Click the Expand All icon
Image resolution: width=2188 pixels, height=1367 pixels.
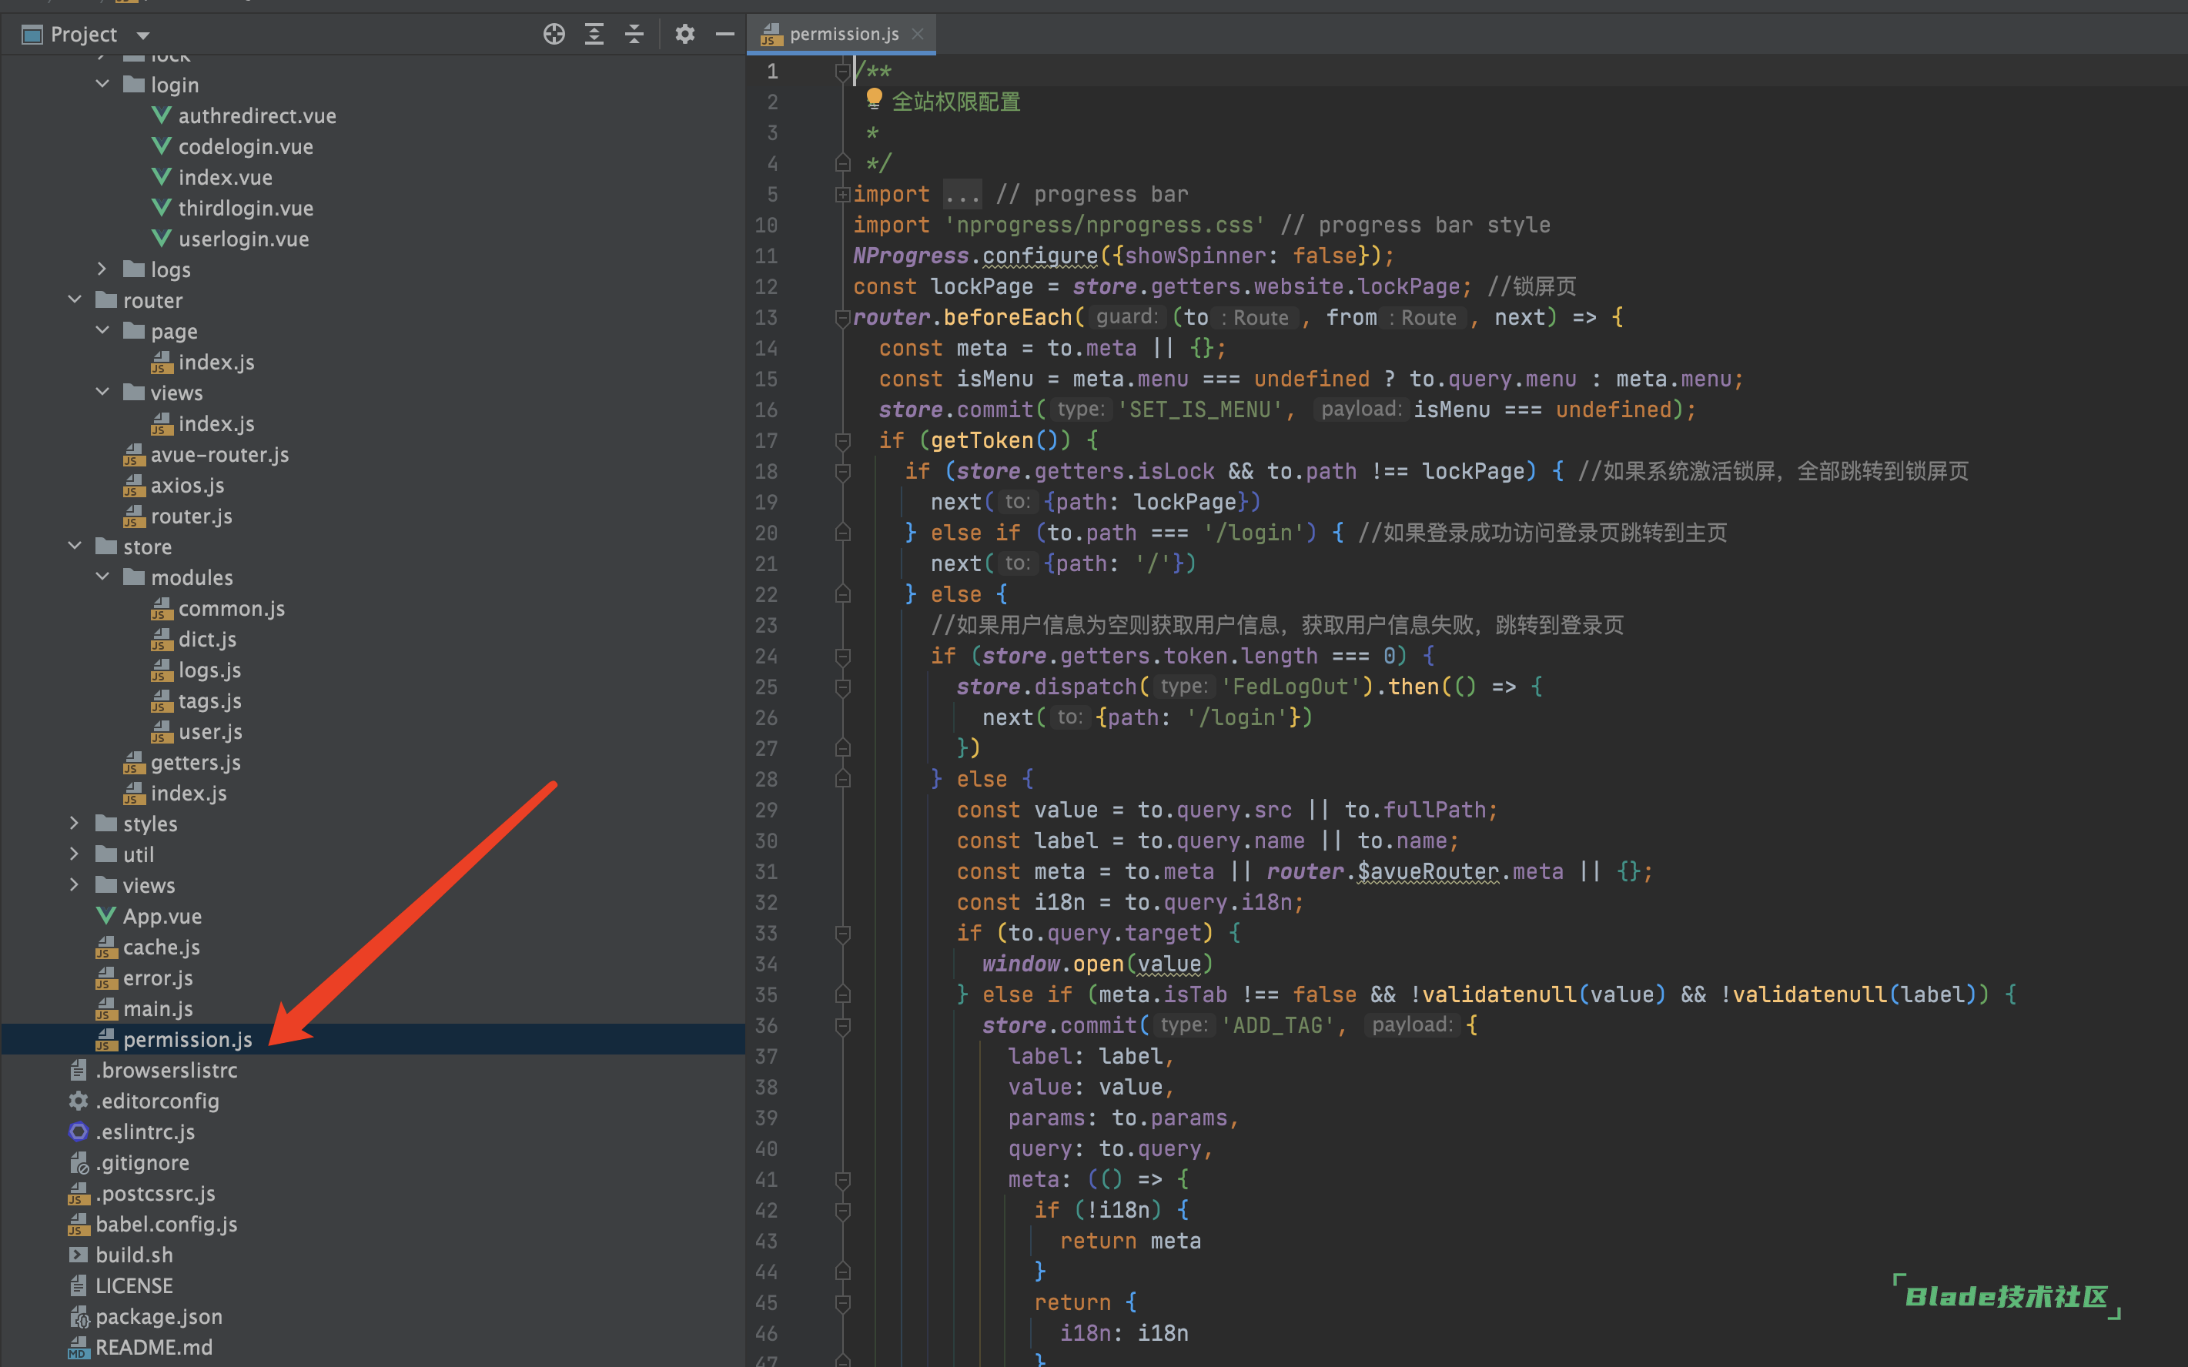pyautogui.click(x=594, y=35)
